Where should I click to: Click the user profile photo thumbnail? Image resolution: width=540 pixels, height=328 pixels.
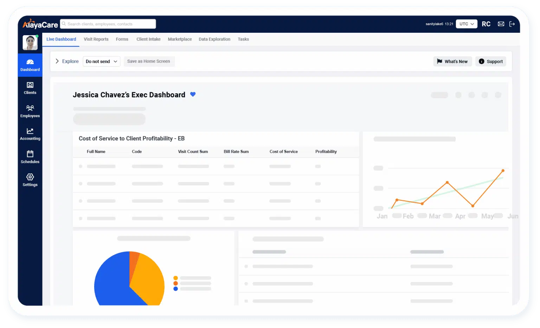(x=30, y=43)
